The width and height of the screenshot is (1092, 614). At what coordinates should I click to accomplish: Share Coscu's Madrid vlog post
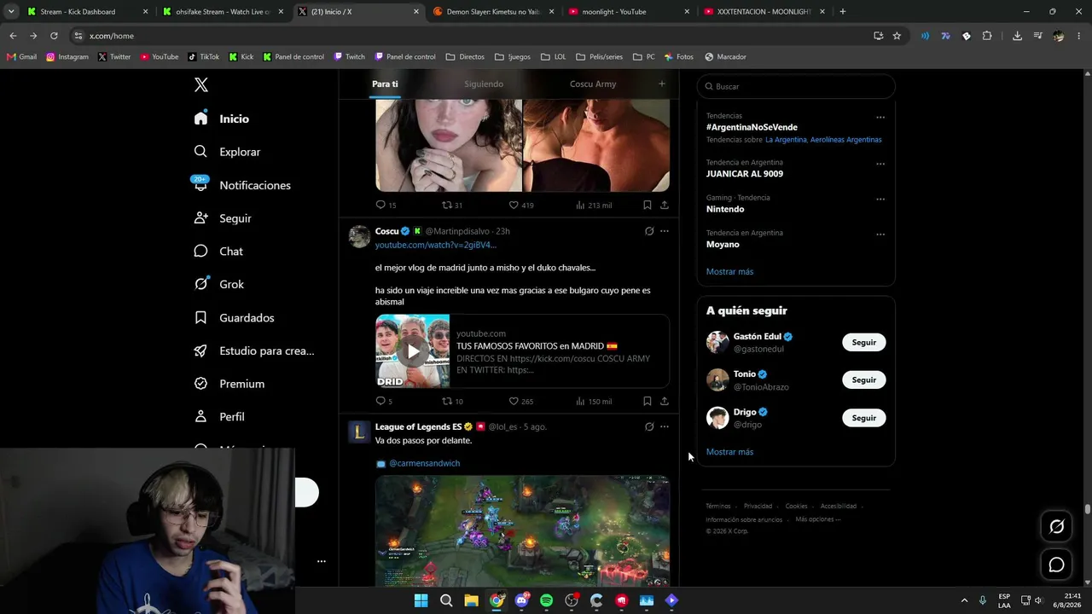pos(664,401)
